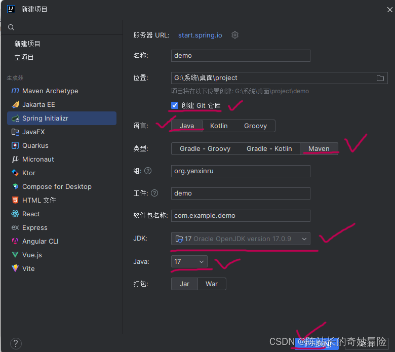The height and width of the screenshot is (352, 395).
Task: Select the Vite generator entry
Action: pos(62,268)
